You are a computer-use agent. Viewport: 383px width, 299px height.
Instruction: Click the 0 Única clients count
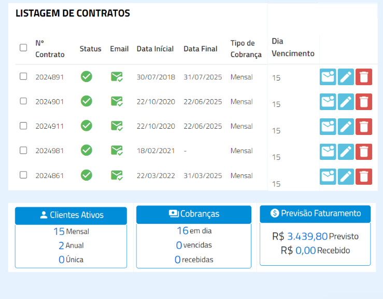tap(71, 260)
